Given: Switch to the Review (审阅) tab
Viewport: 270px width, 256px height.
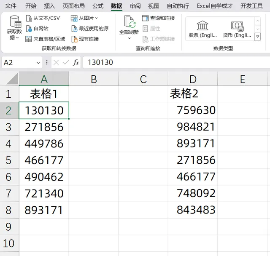Looking at the screenshot, I should (135, 6).
